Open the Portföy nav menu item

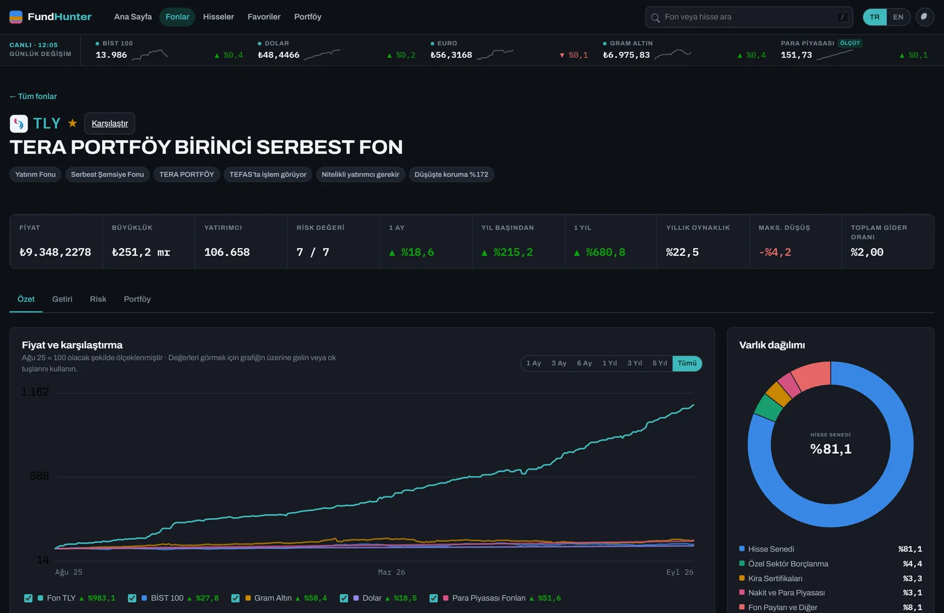tap(307, 17)
